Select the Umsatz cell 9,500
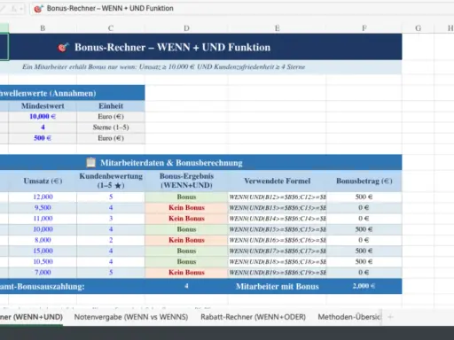The image size is (454, 340). (x=43, y=208)
